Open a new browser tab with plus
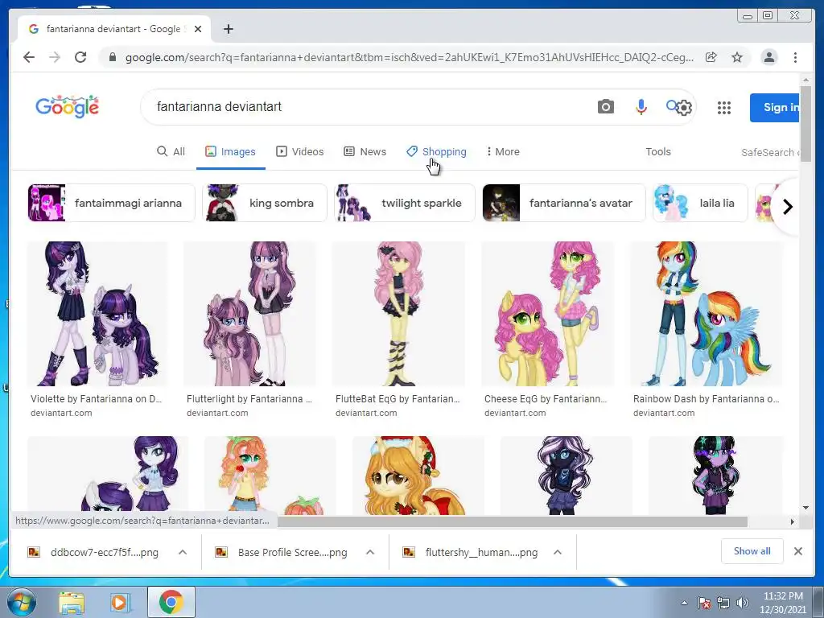824x618 pixels. [228, 29]
